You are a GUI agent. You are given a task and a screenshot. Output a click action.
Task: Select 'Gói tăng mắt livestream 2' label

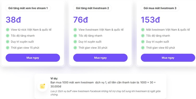coord(92,8)
